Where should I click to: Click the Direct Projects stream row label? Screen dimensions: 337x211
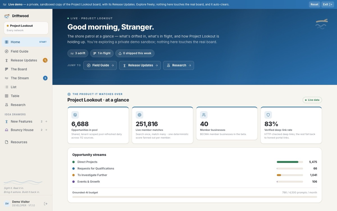87,162
